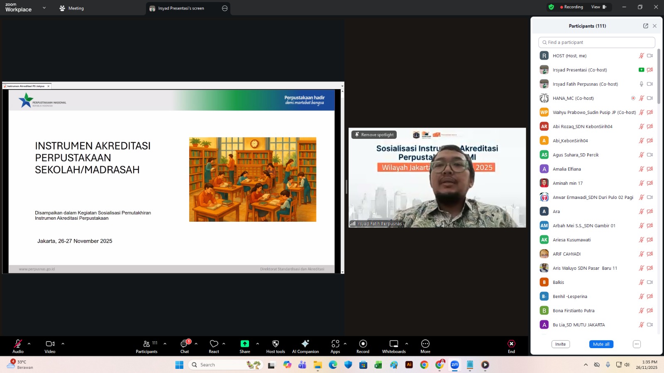
Task: Click the Invite button
Action: click(x=560, y=344)
